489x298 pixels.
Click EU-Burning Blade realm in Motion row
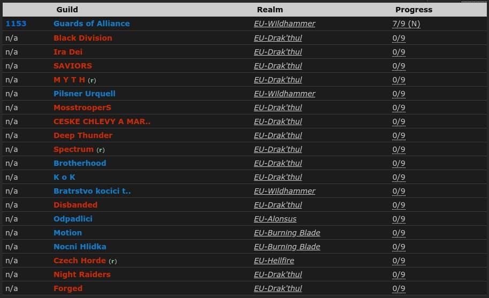(287, 233)
